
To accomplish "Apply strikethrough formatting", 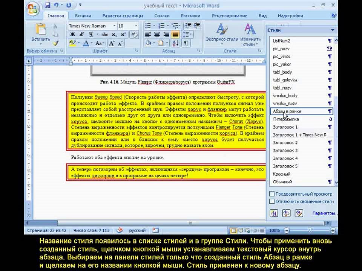I will tap(104, 34).
